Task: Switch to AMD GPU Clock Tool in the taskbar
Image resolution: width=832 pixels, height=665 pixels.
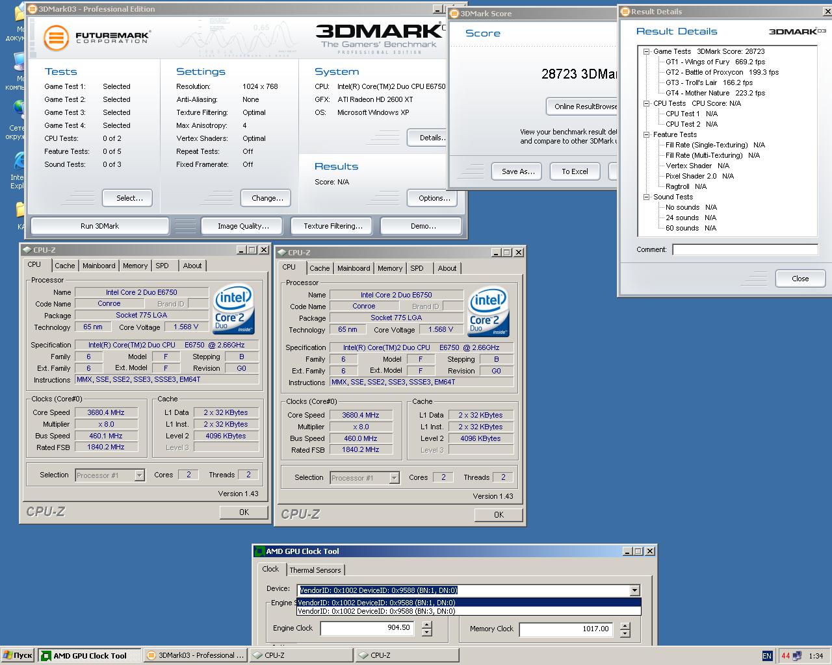Action: click(x=90, y=655)
